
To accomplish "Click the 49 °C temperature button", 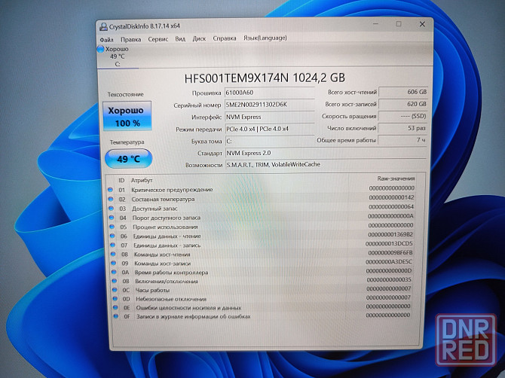I will tap(128, 159).
